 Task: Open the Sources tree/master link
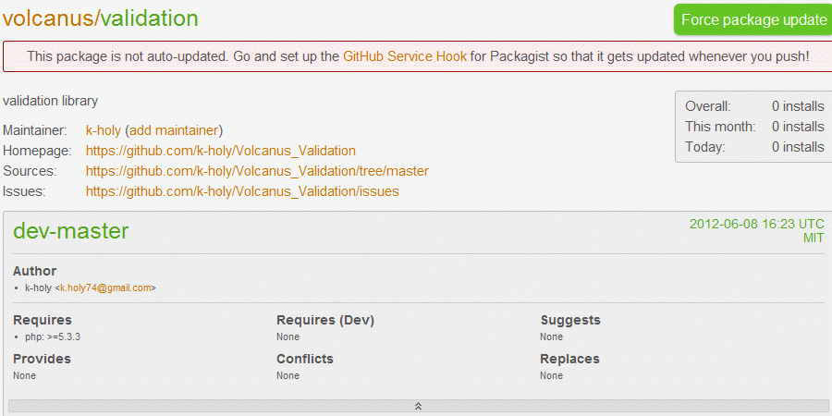(257, 171)
